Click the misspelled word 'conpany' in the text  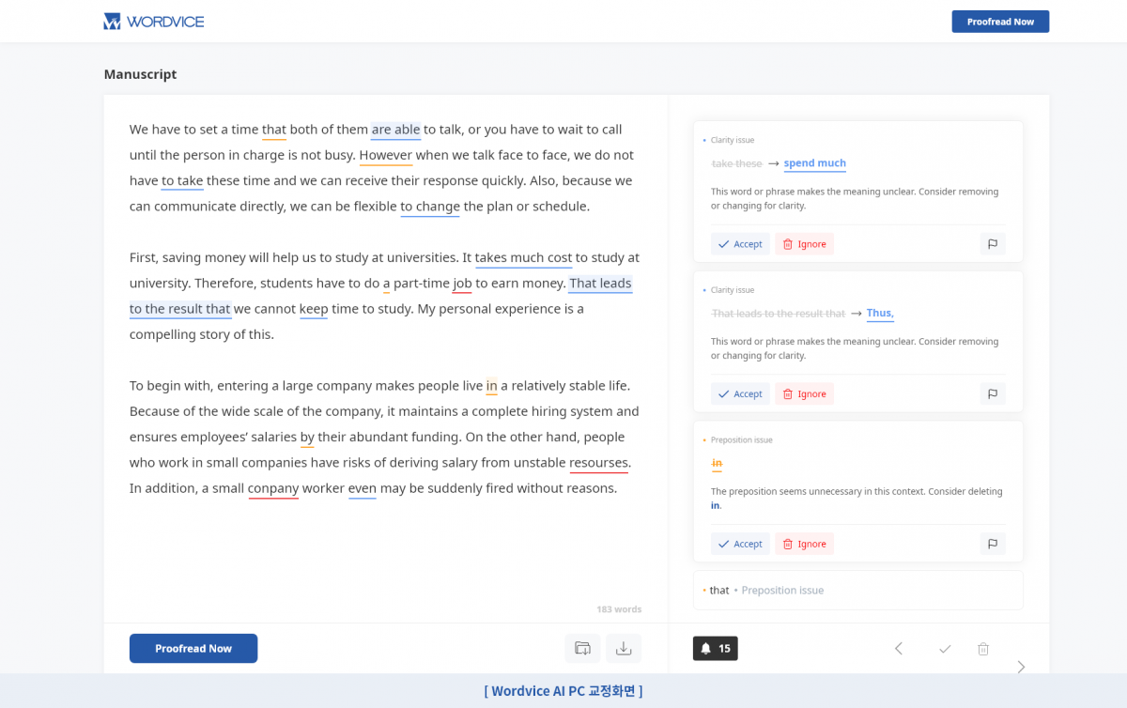point(273,488)
